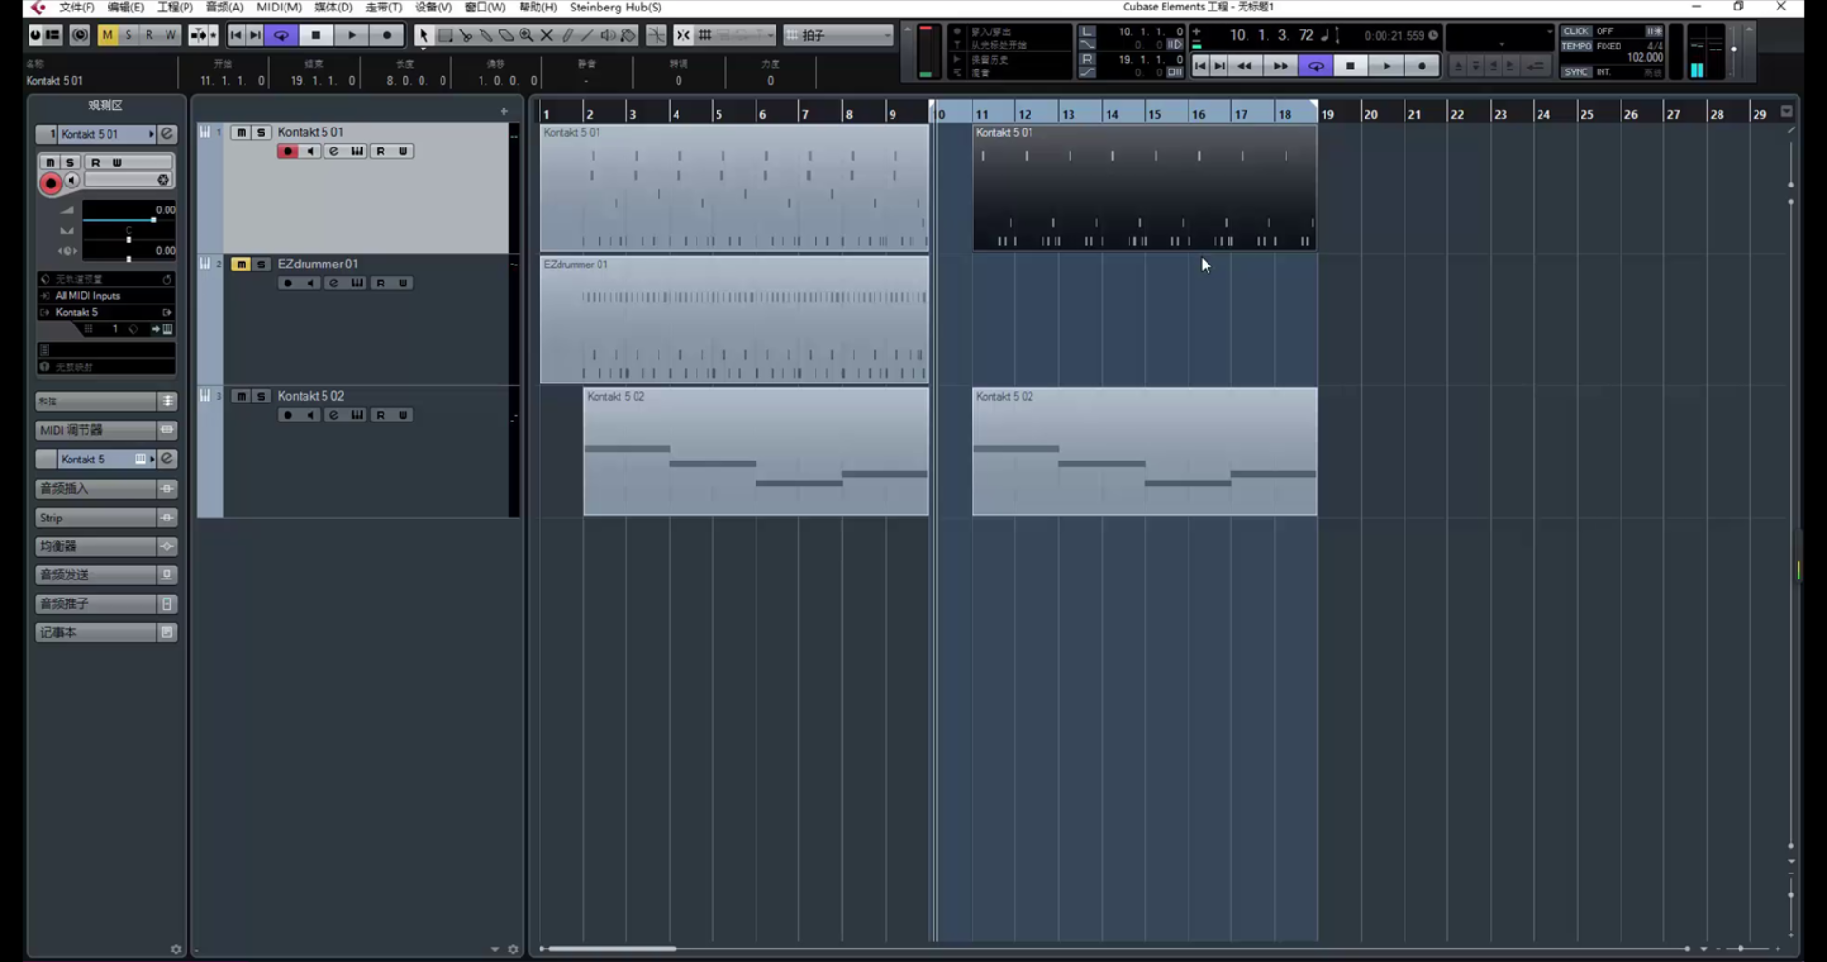The width and height of the screenshot is (1827, 962).
Task: Expand the 音频插入 inspector section
Action: pos(106,488)
